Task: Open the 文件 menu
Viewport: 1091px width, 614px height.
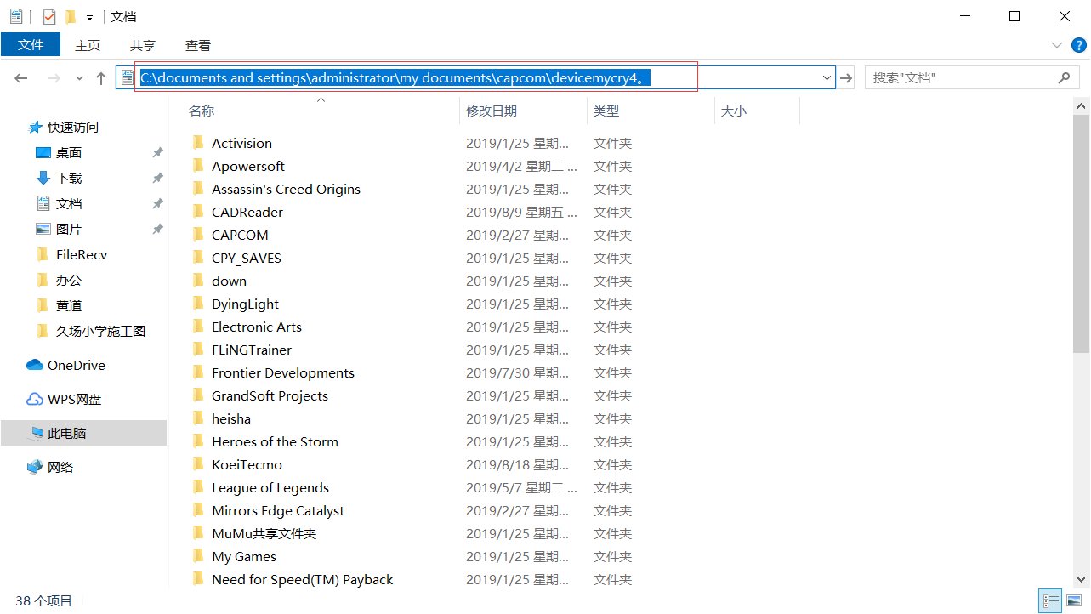Action: (31, 45)
